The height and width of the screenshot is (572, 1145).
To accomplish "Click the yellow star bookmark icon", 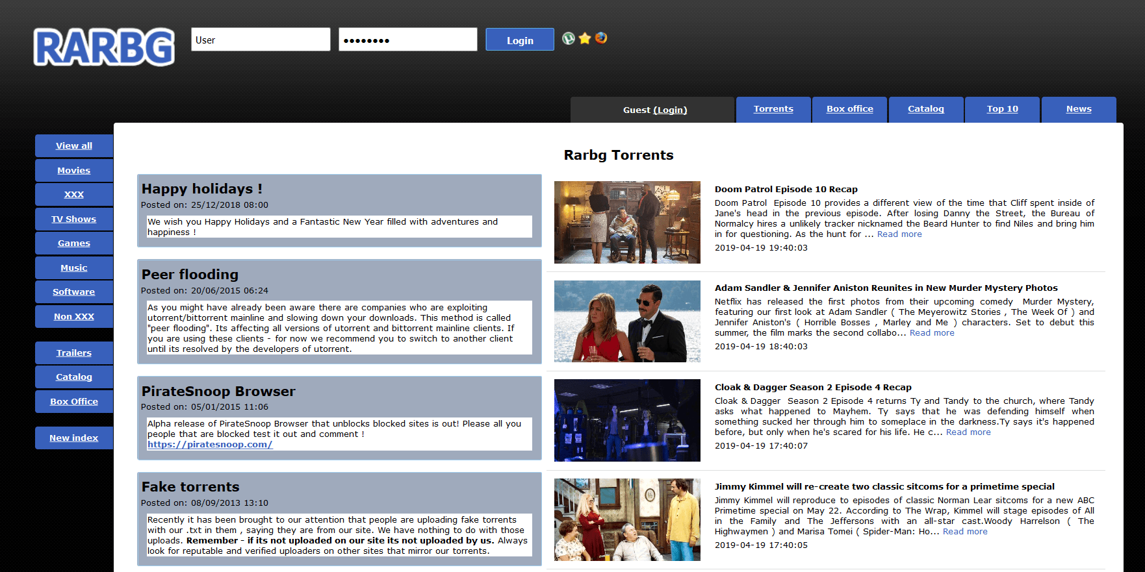I will pyautogui.click(x=585, y=38).
